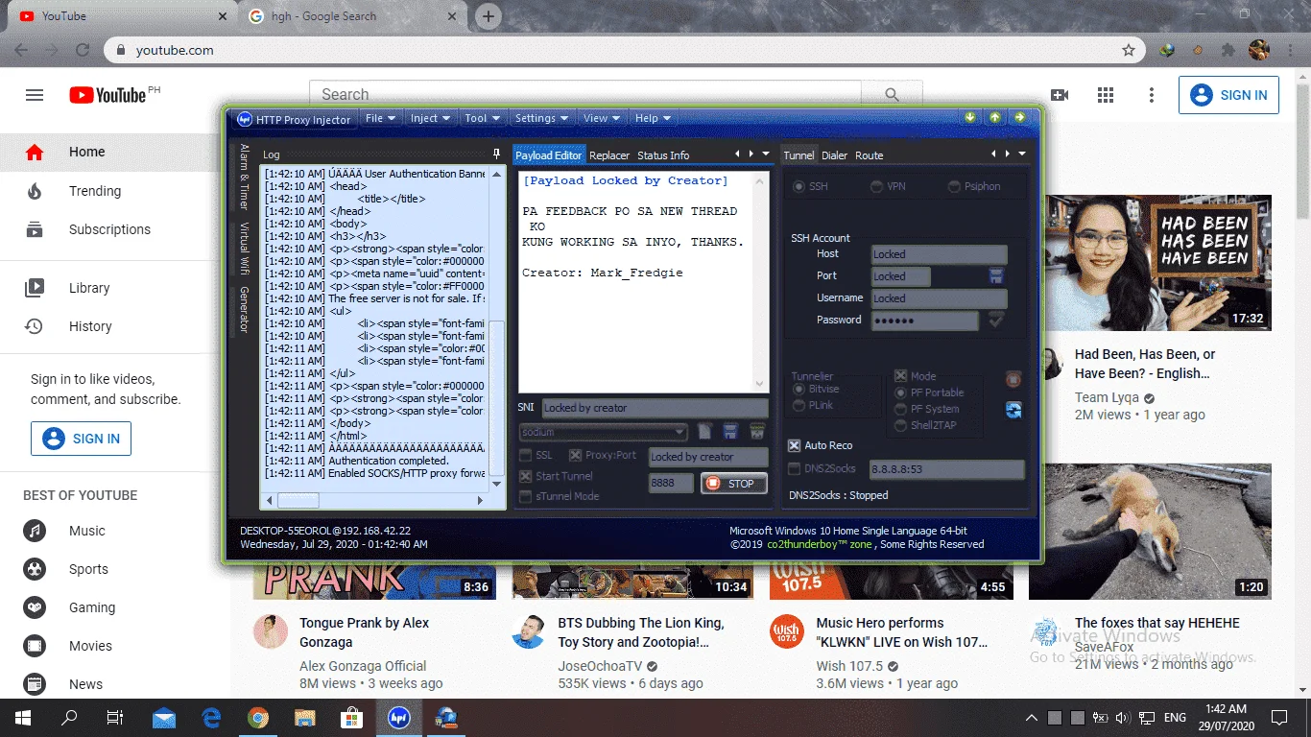Open tab list dropdown in Payload Editor panel
Screen dimensions: 1311x737
766,154
